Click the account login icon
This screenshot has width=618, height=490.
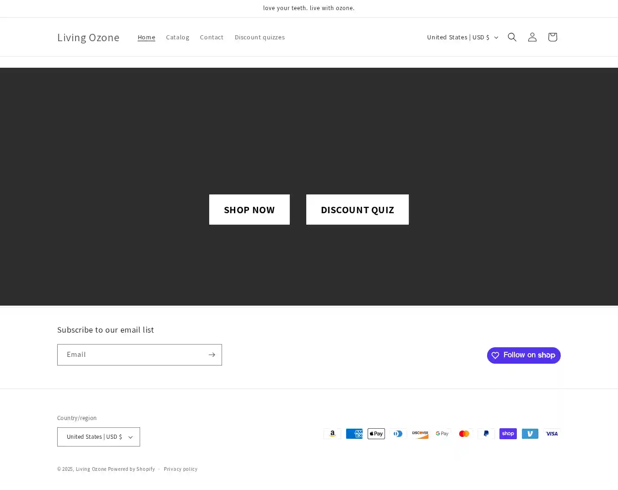[532, 37]
